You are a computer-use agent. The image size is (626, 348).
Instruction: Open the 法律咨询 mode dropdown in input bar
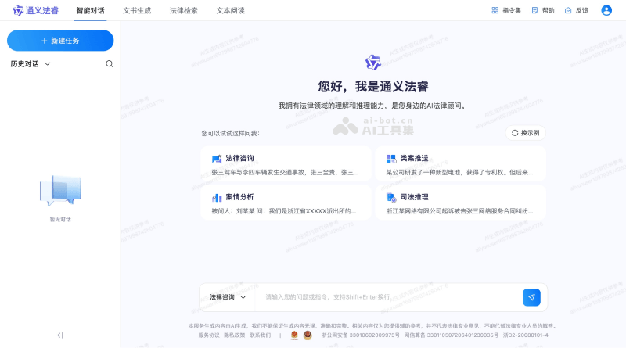pos(228,297)
